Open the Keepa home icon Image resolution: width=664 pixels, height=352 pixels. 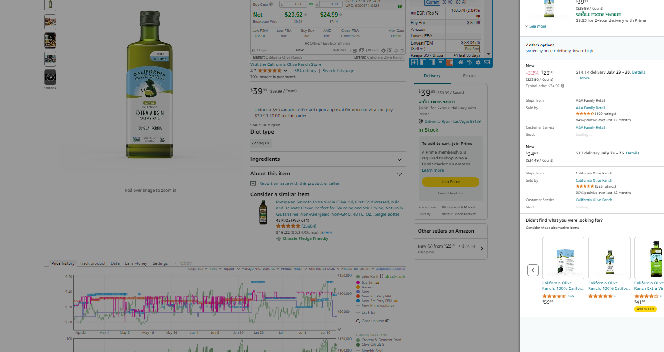[460, 63]
